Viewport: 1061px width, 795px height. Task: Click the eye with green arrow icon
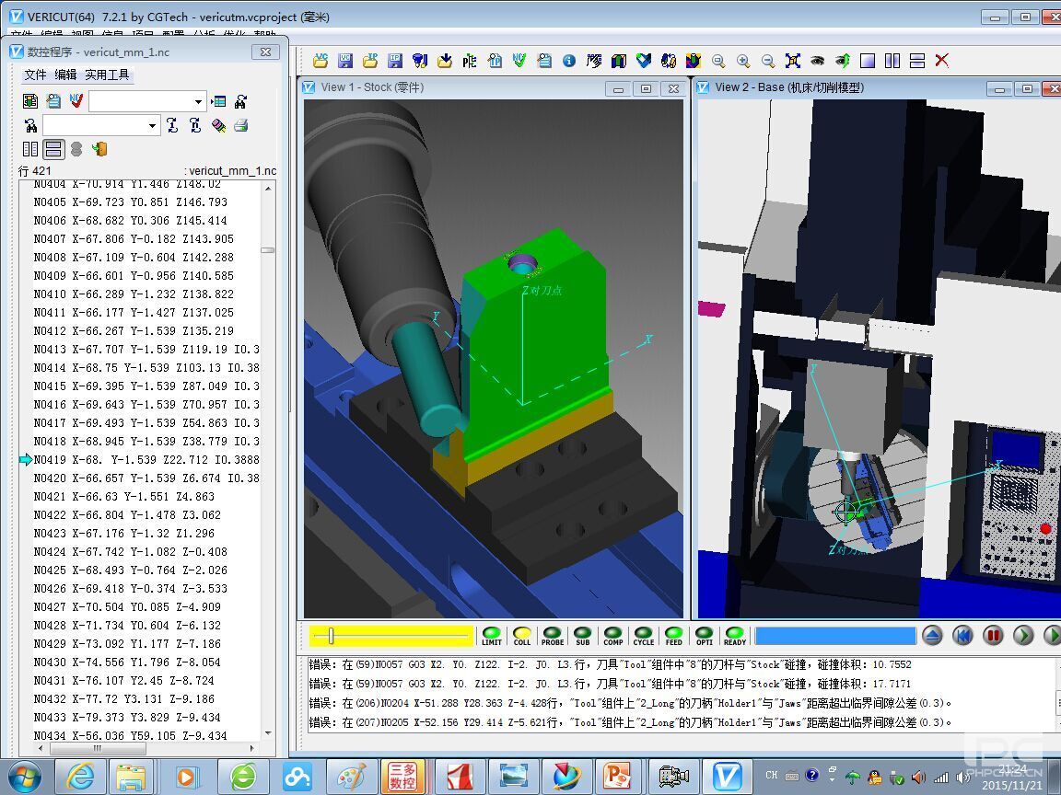pos(843,61)
